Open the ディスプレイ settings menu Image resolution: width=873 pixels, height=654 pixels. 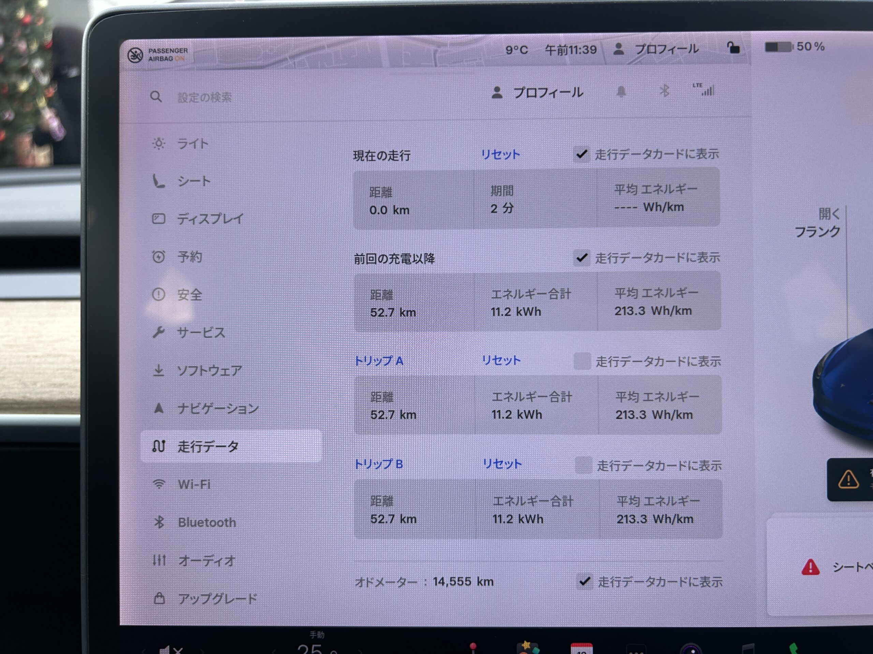(x=210, y=219)
